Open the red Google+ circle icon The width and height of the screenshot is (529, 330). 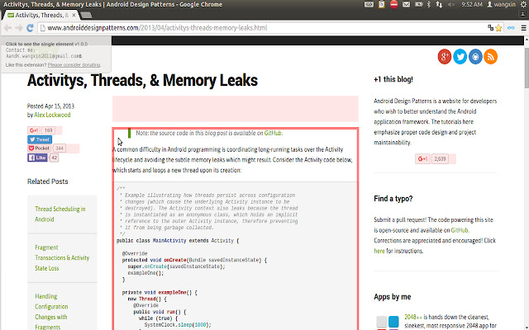pyautogui.click(x=445, y=57)
